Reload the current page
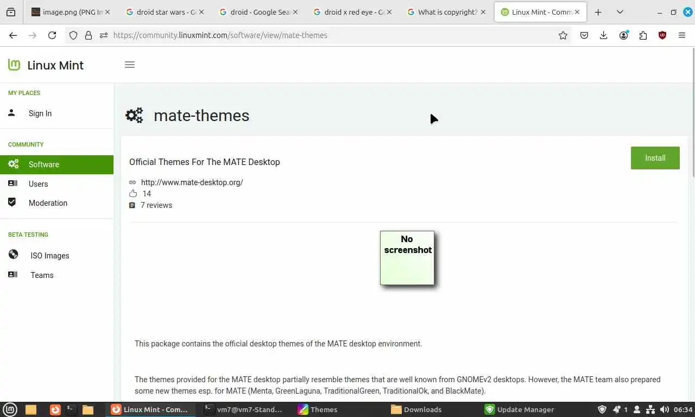 click(52, 35)
